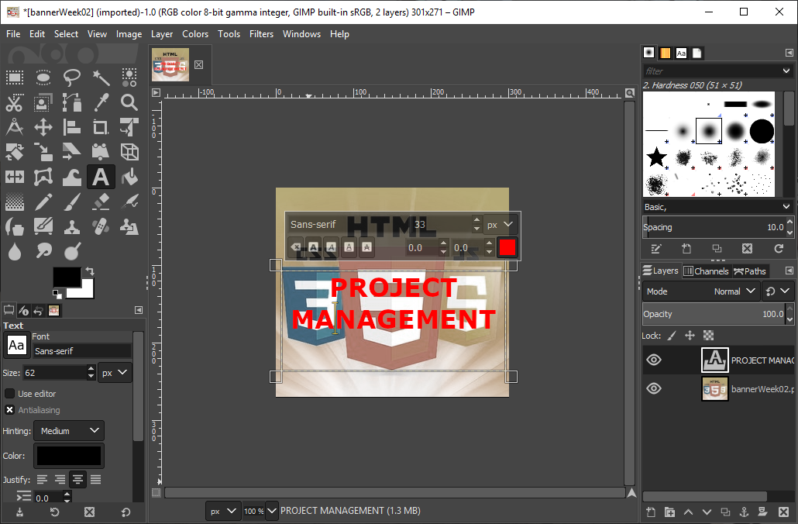Viewport: 798px width, 524px height.
Task: Refresh brushes list button
Action: click(779, 249)
